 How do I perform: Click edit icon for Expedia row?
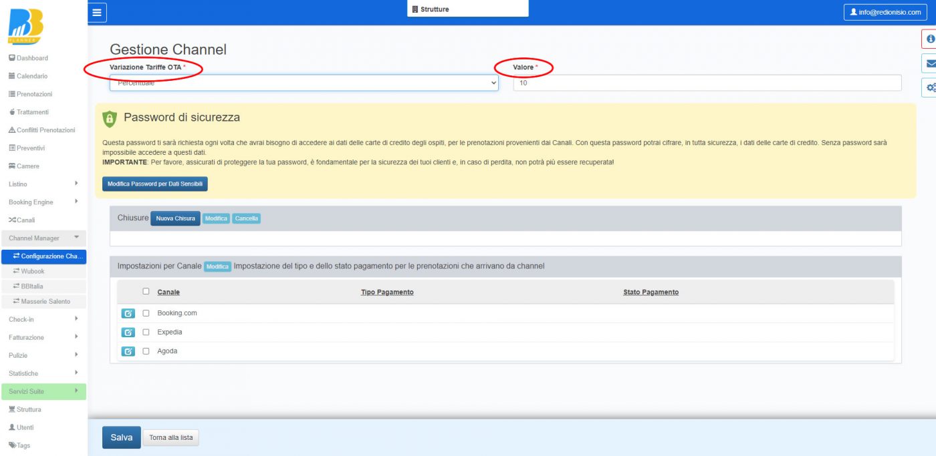(x=128, y=332)
